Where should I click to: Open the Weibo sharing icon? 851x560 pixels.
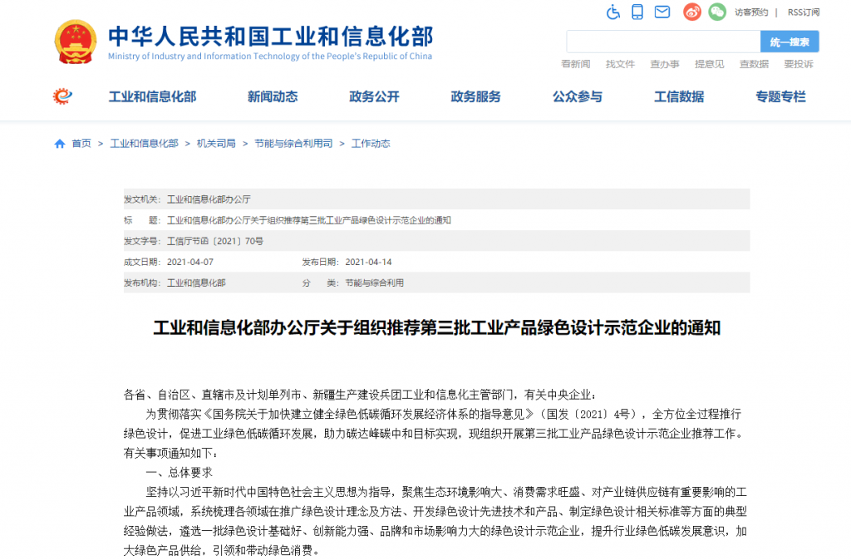tap(691, 12)
